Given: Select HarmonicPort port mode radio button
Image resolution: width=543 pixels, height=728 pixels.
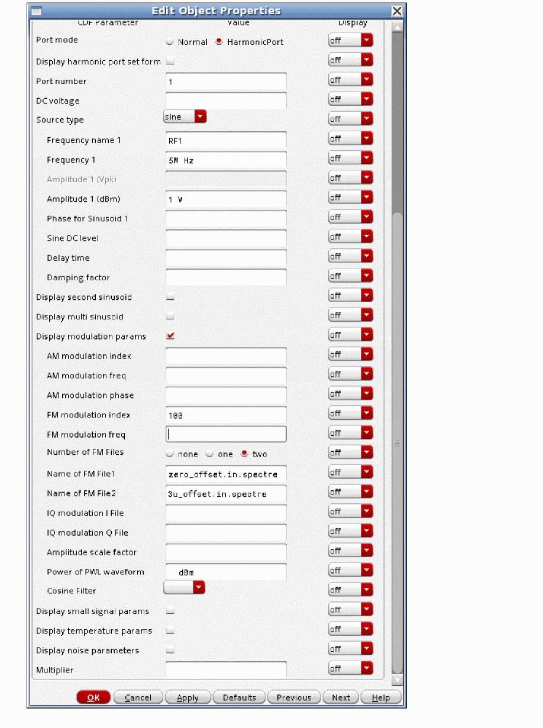Looking at the screenshot, I should click(x=219, y=42).
